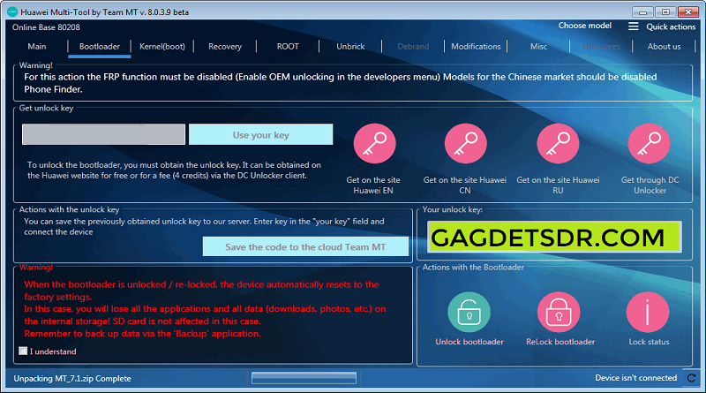Screen dimensions: 706x393
Task: Open the Unbrick tab
Action: pos(350,47)
